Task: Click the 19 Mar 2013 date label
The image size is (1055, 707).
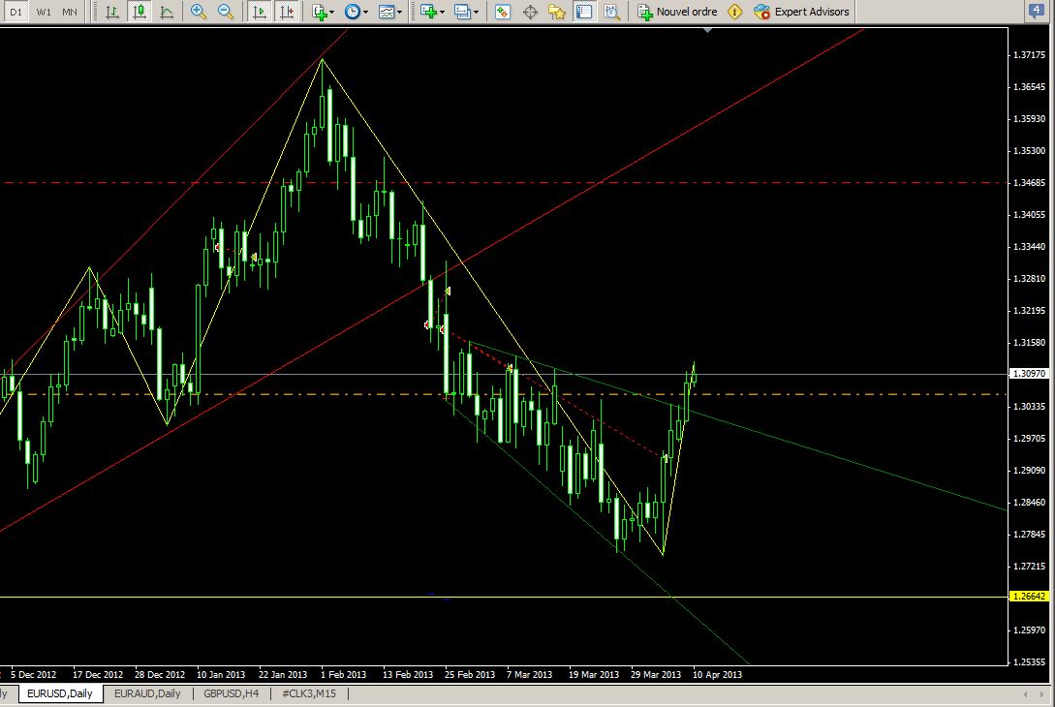Action: (594, 674)
